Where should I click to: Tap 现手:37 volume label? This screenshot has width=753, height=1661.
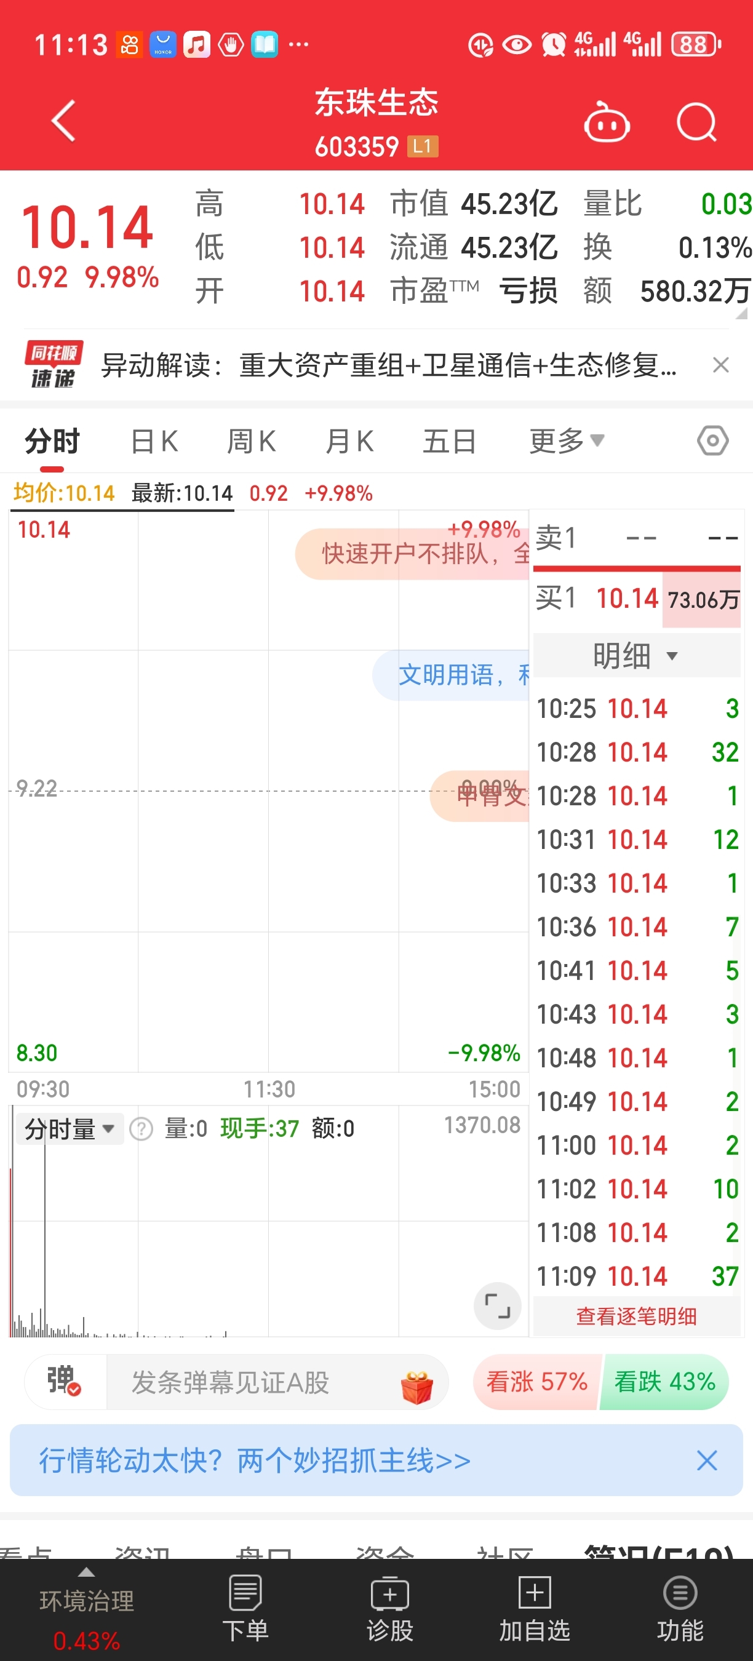pos(260,1129)
